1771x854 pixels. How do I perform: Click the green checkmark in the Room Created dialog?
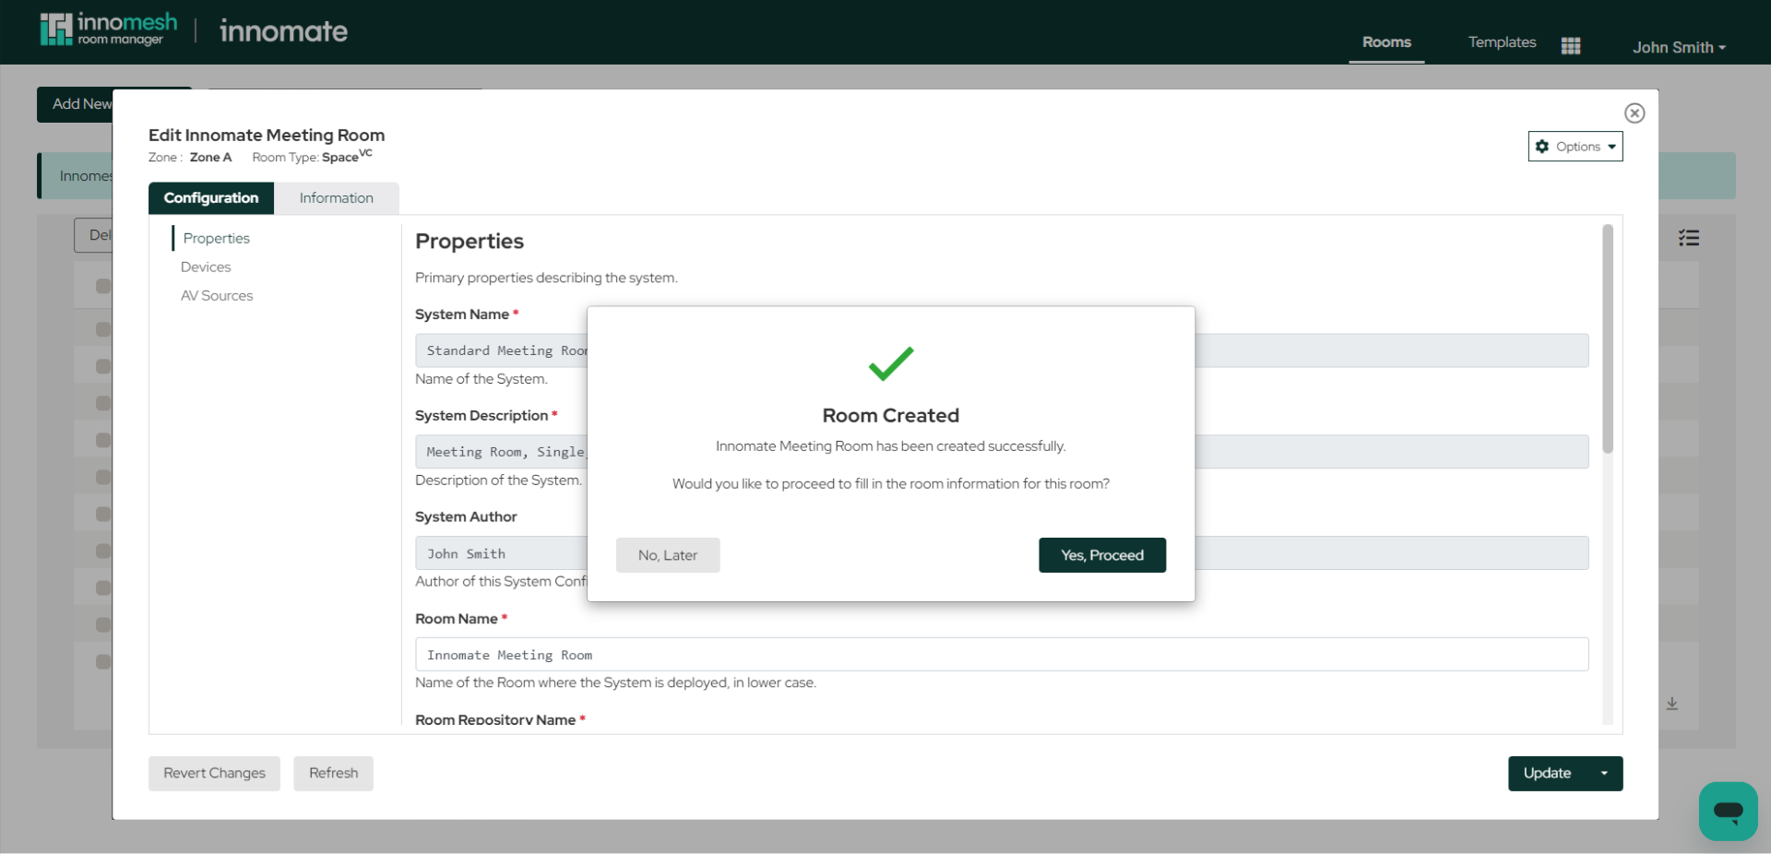point(890,365)
